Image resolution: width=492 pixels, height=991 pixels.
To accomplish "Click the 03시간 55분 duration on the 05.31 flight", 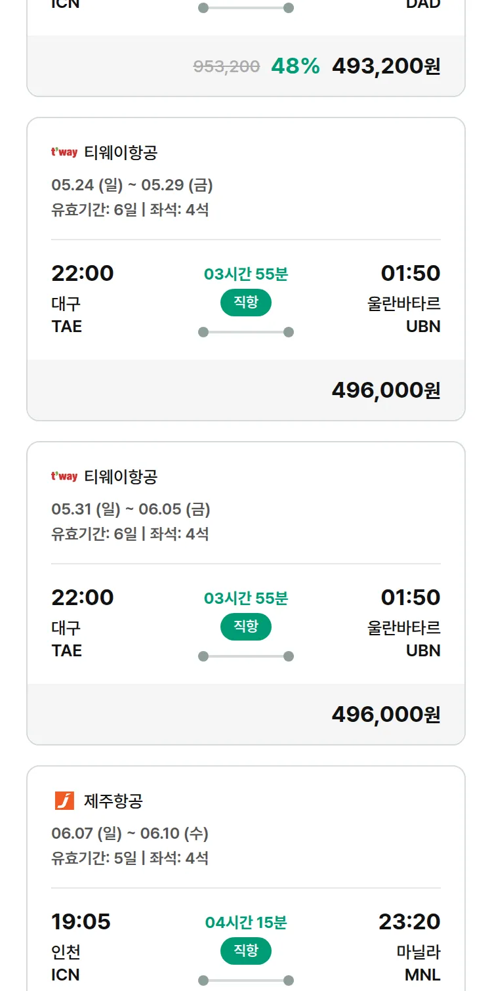I will [x=246, y=599].
